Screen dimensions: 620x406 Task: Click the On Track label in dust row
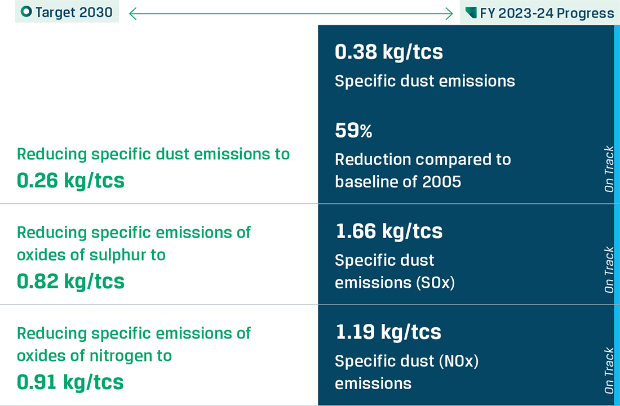(609, 169)
